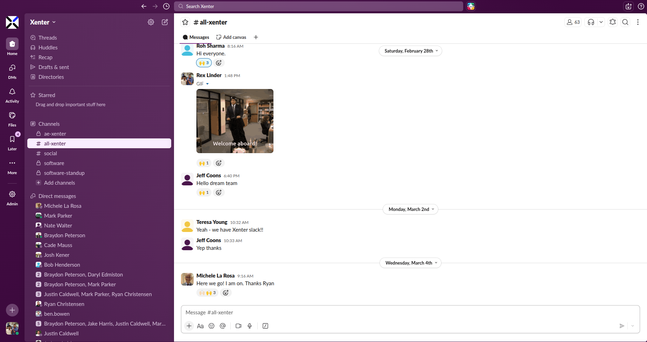Open the history clock icon
This screenshot has width=647, height=342.
coord(166,6)
